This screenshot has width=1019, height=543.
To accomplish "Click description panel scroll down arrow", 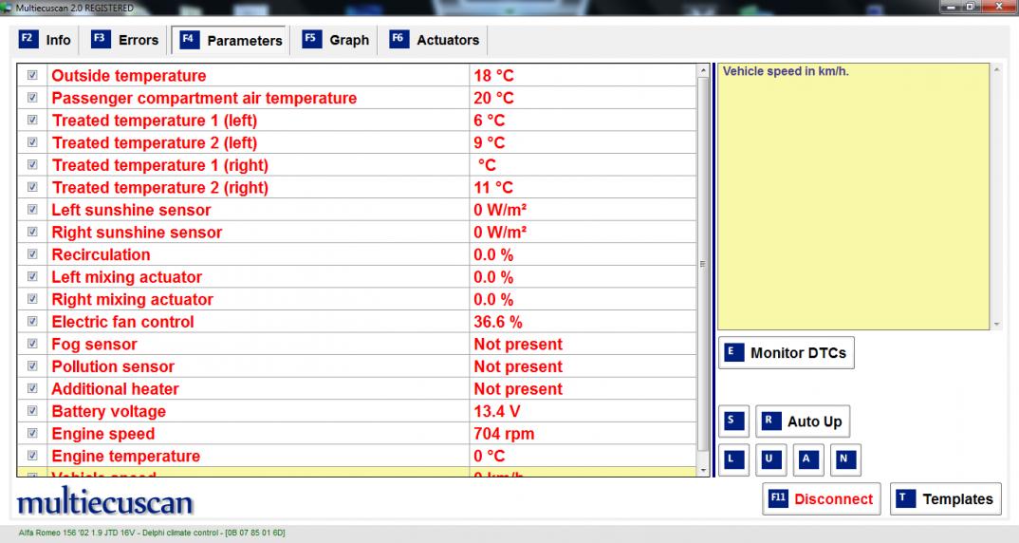I will [x=996, y=324].
